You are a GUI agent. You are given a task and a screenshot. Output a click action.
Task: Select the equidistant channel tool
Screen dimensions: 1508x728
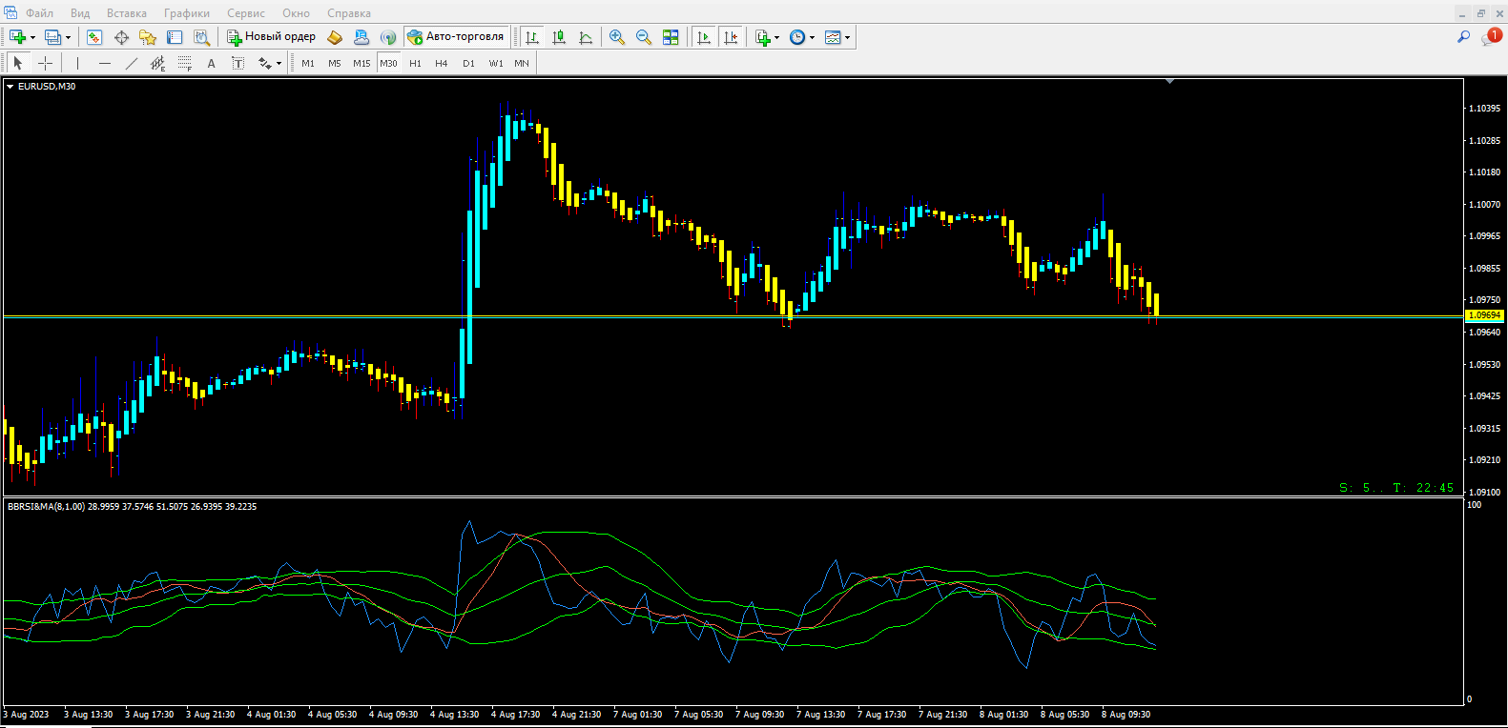pyautogui.click(x=158, y=63)
